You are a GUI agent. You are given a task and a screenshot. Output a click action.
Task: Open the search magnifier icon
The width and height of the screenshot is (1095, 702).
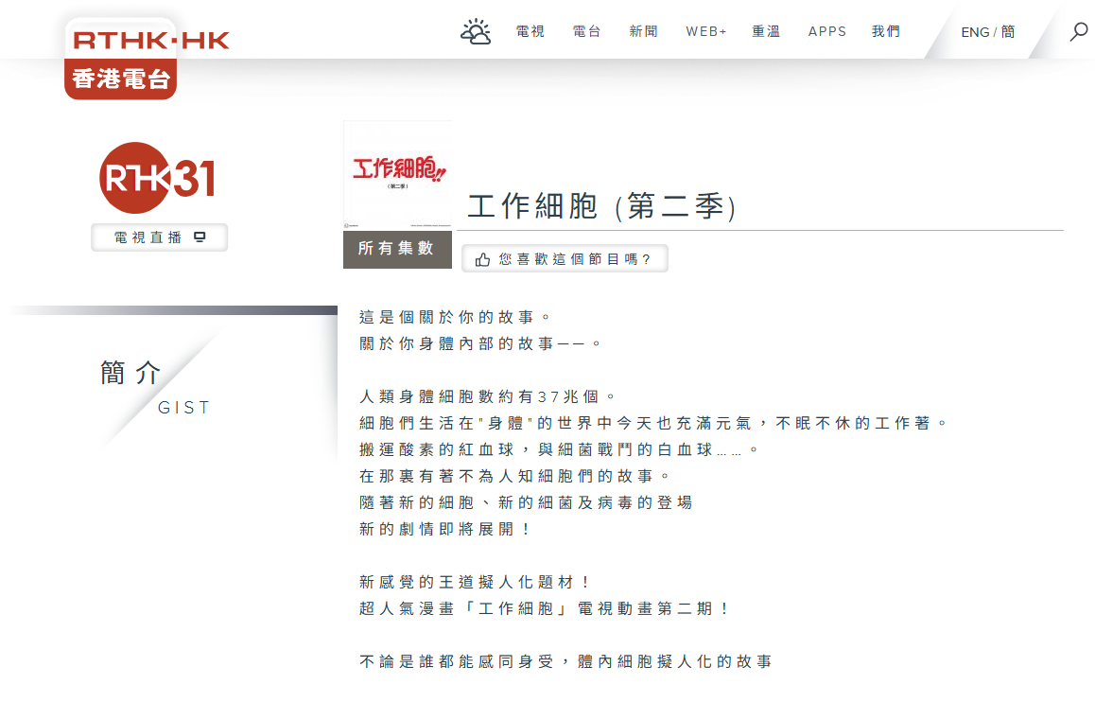[1078, 32]
